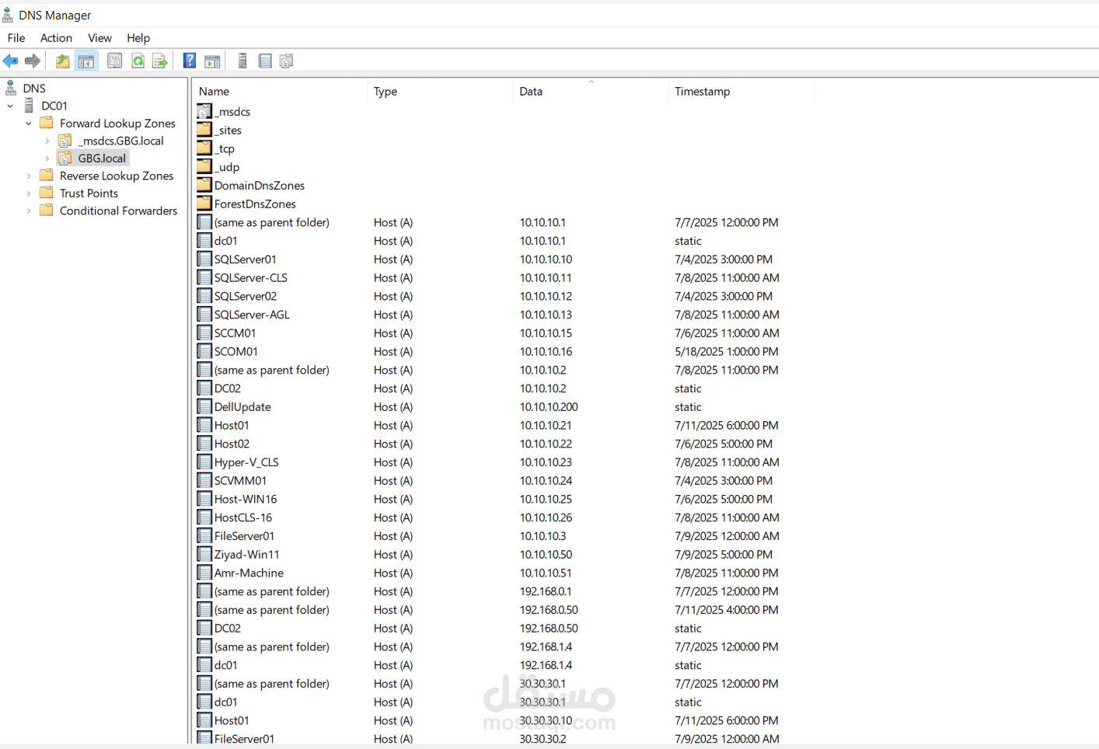The width and height of the screenshot is (1099, 749).
Task: Sort records by the Data column header
Action: click(531, 92)
